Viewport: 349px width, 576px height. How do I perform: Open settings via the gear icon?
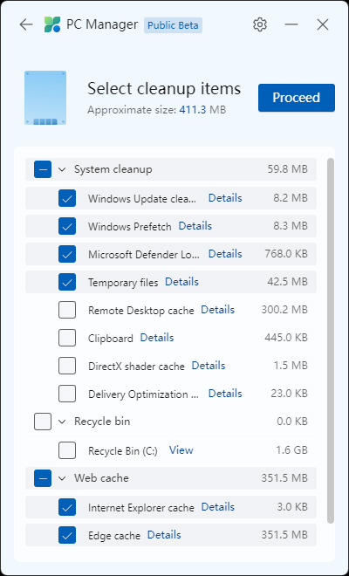(x=260, y=24)
